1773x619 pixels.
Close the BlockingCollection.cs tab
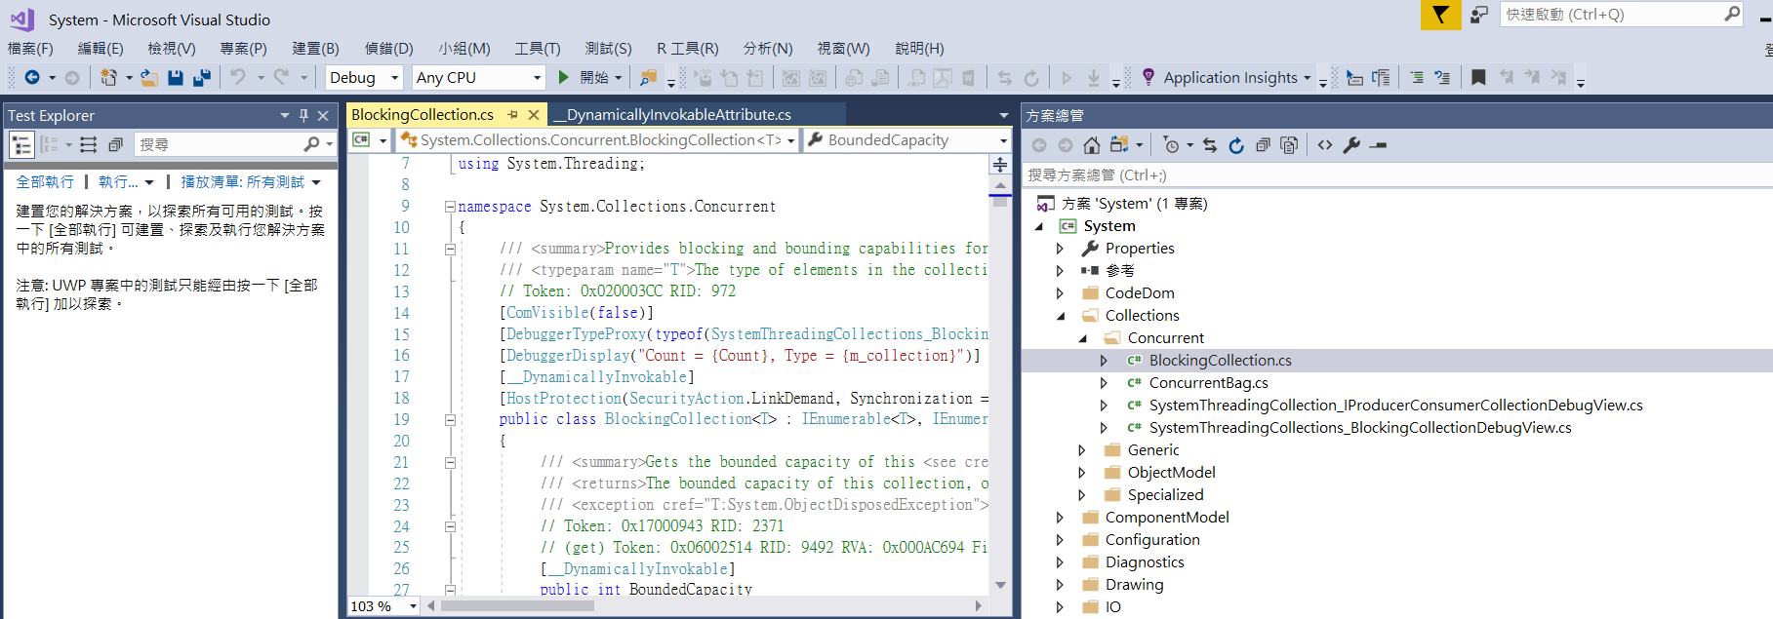(534, 115)
